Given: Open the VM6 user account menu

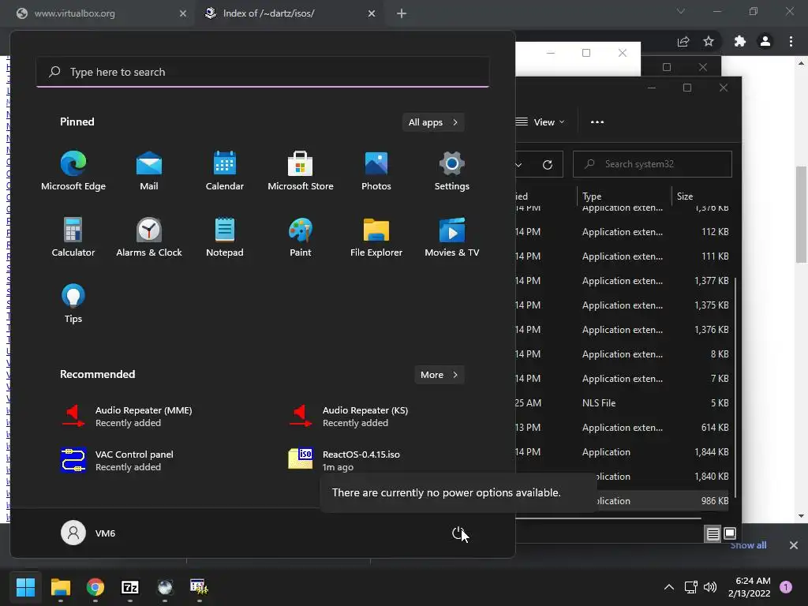Looking at the screenshot, I should click(88, 533).
